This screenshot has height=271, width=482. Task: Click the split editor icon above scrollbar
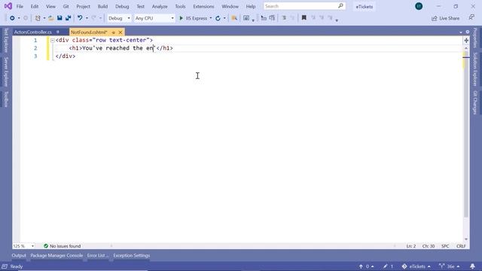466,40
